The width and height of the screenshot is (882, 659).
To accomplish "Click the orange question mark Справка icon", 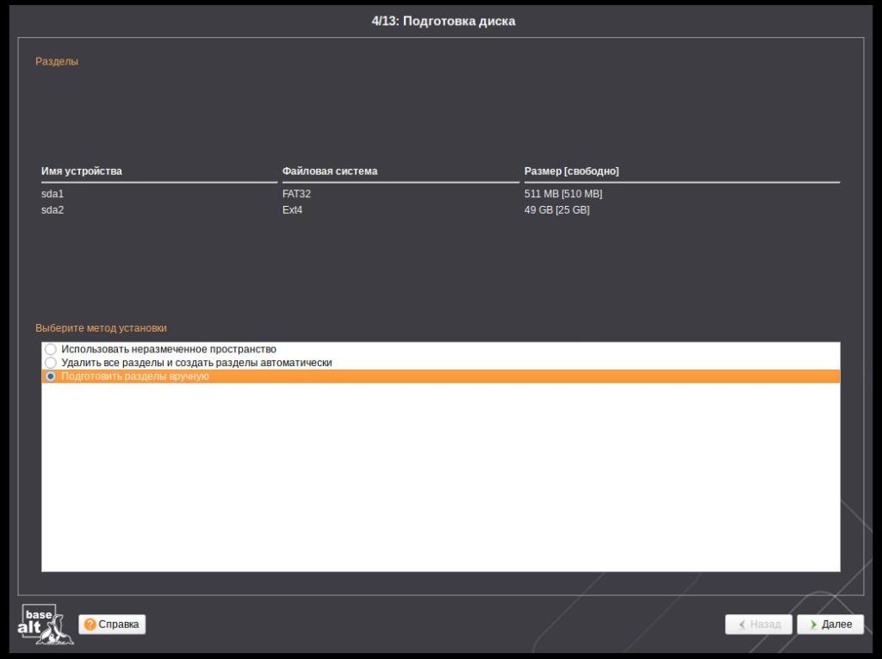I will (90, 625).
